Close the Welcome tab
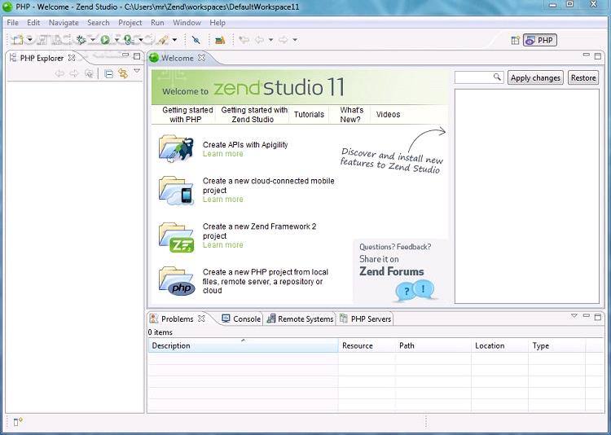The width and height of the screenshot is (611, 435). [x=201, y=58]
